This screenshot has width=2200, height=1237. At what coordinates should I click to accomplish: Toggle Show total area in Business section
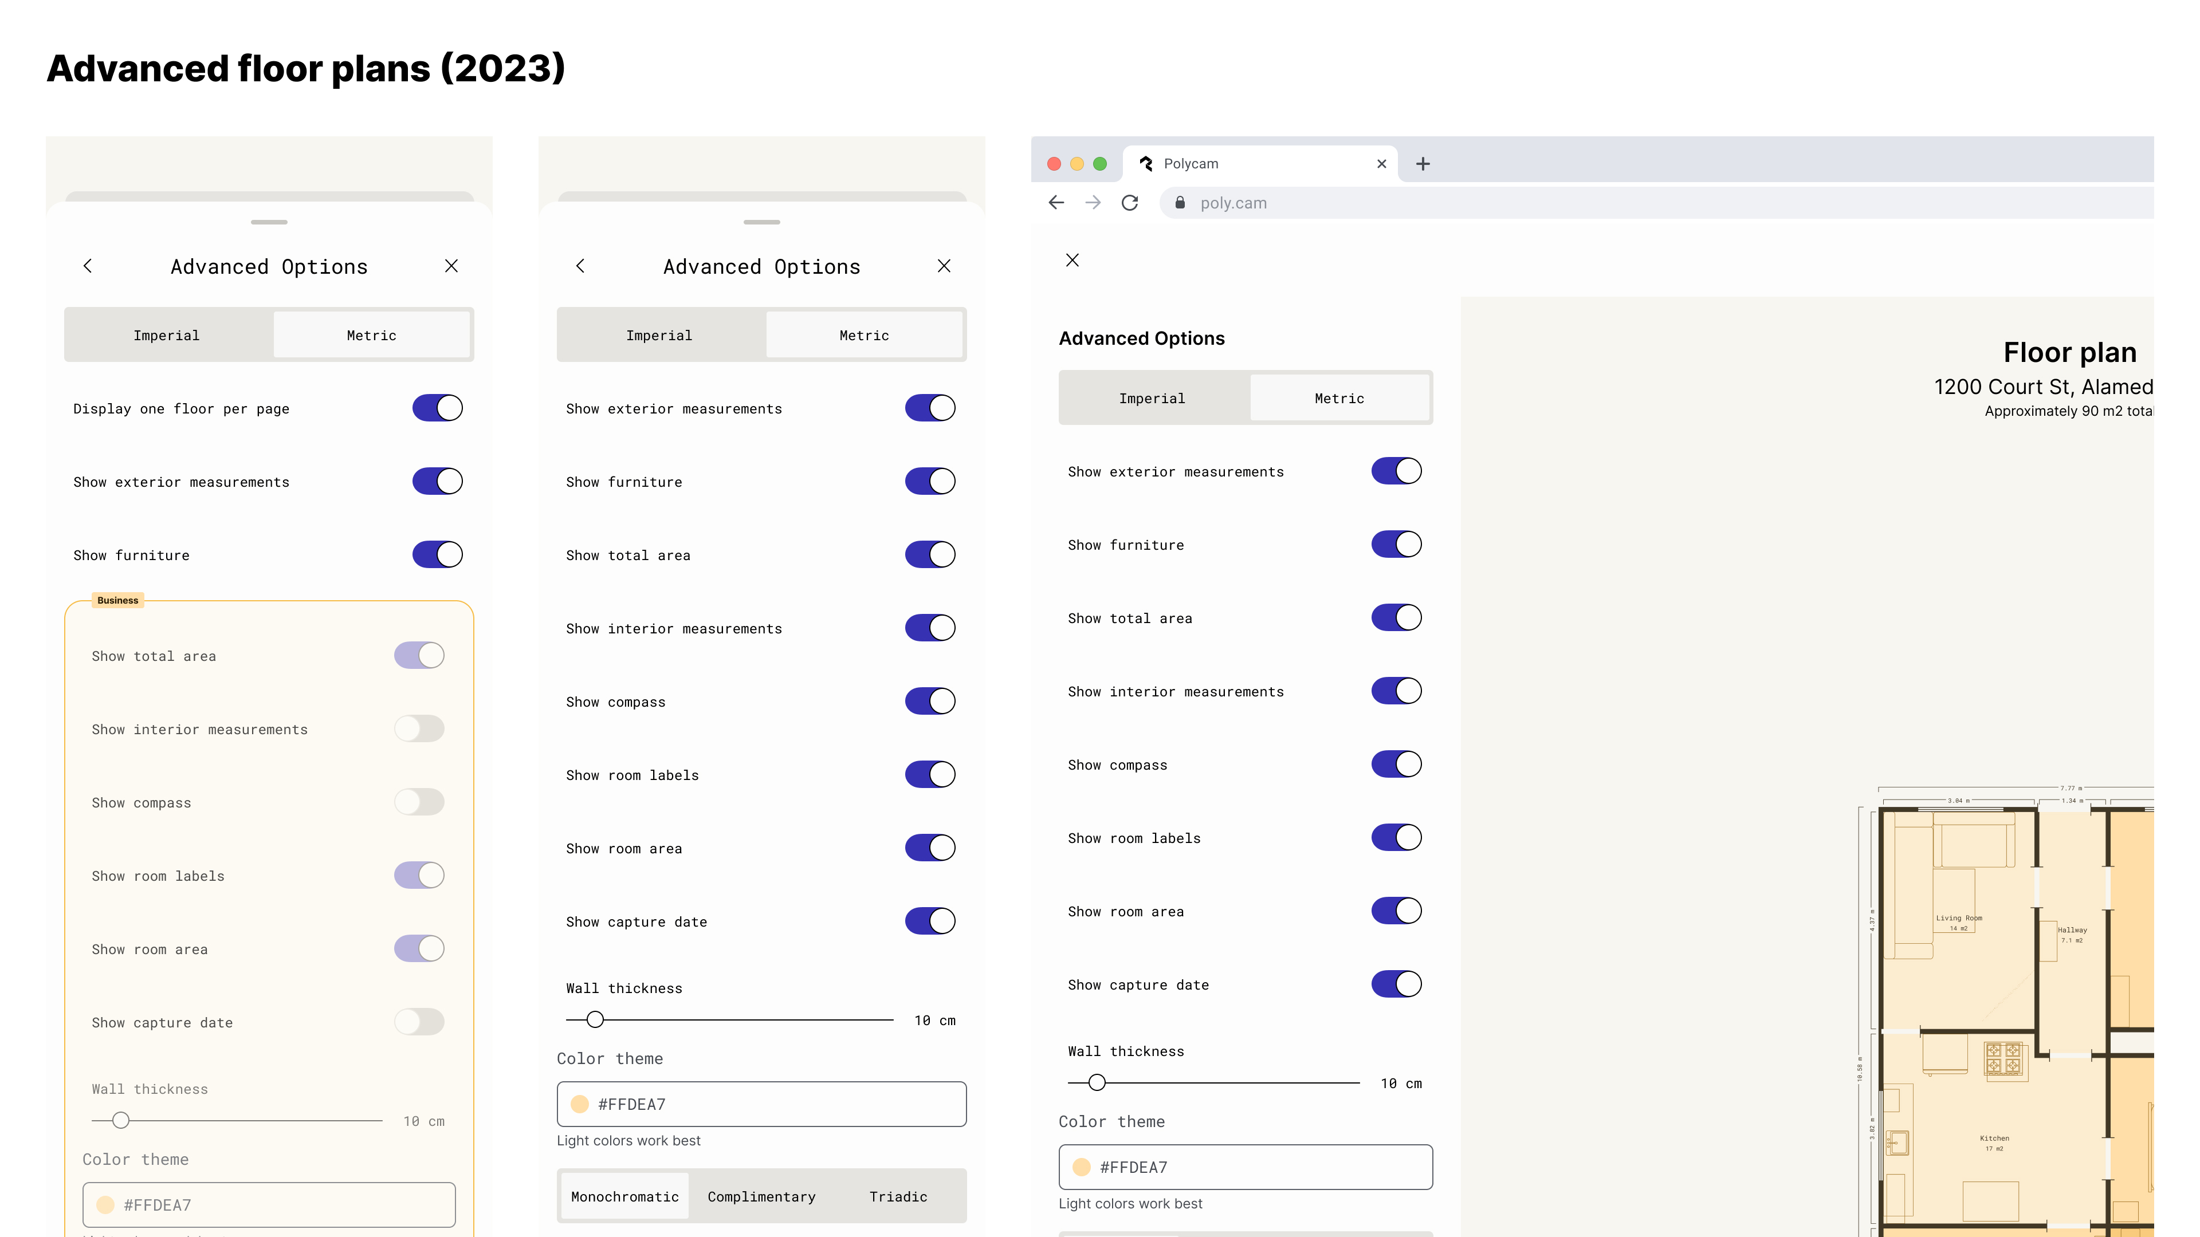tap(419, 656)
